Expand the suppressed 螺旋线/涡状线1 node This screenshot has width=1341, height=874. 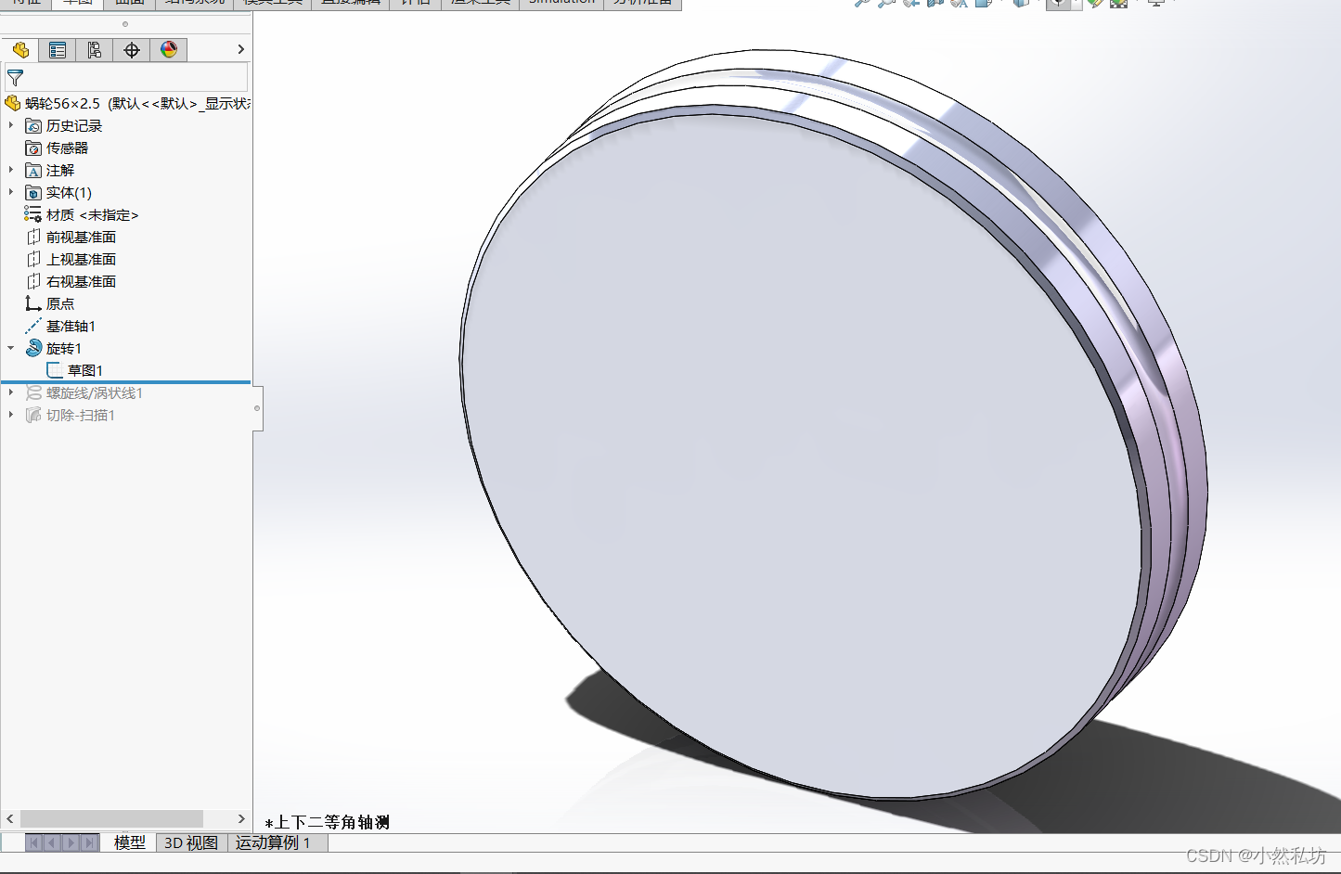[11, 392]
